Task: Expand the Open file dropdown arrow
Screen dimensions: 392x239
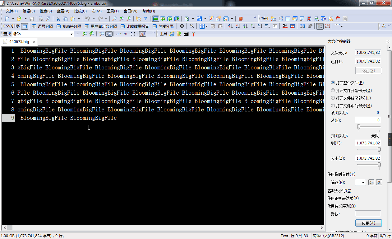Action: tap(25, 19)
